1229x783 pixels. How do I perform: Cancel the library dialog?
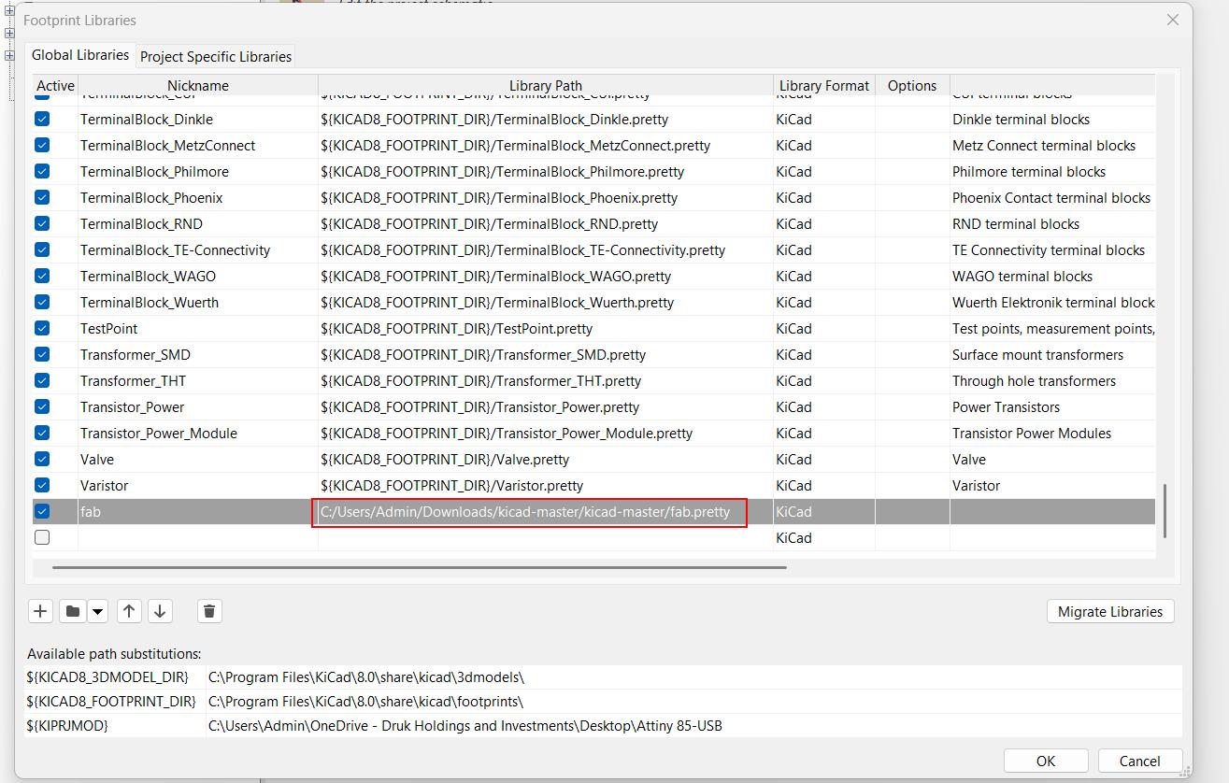point(1139,761)
